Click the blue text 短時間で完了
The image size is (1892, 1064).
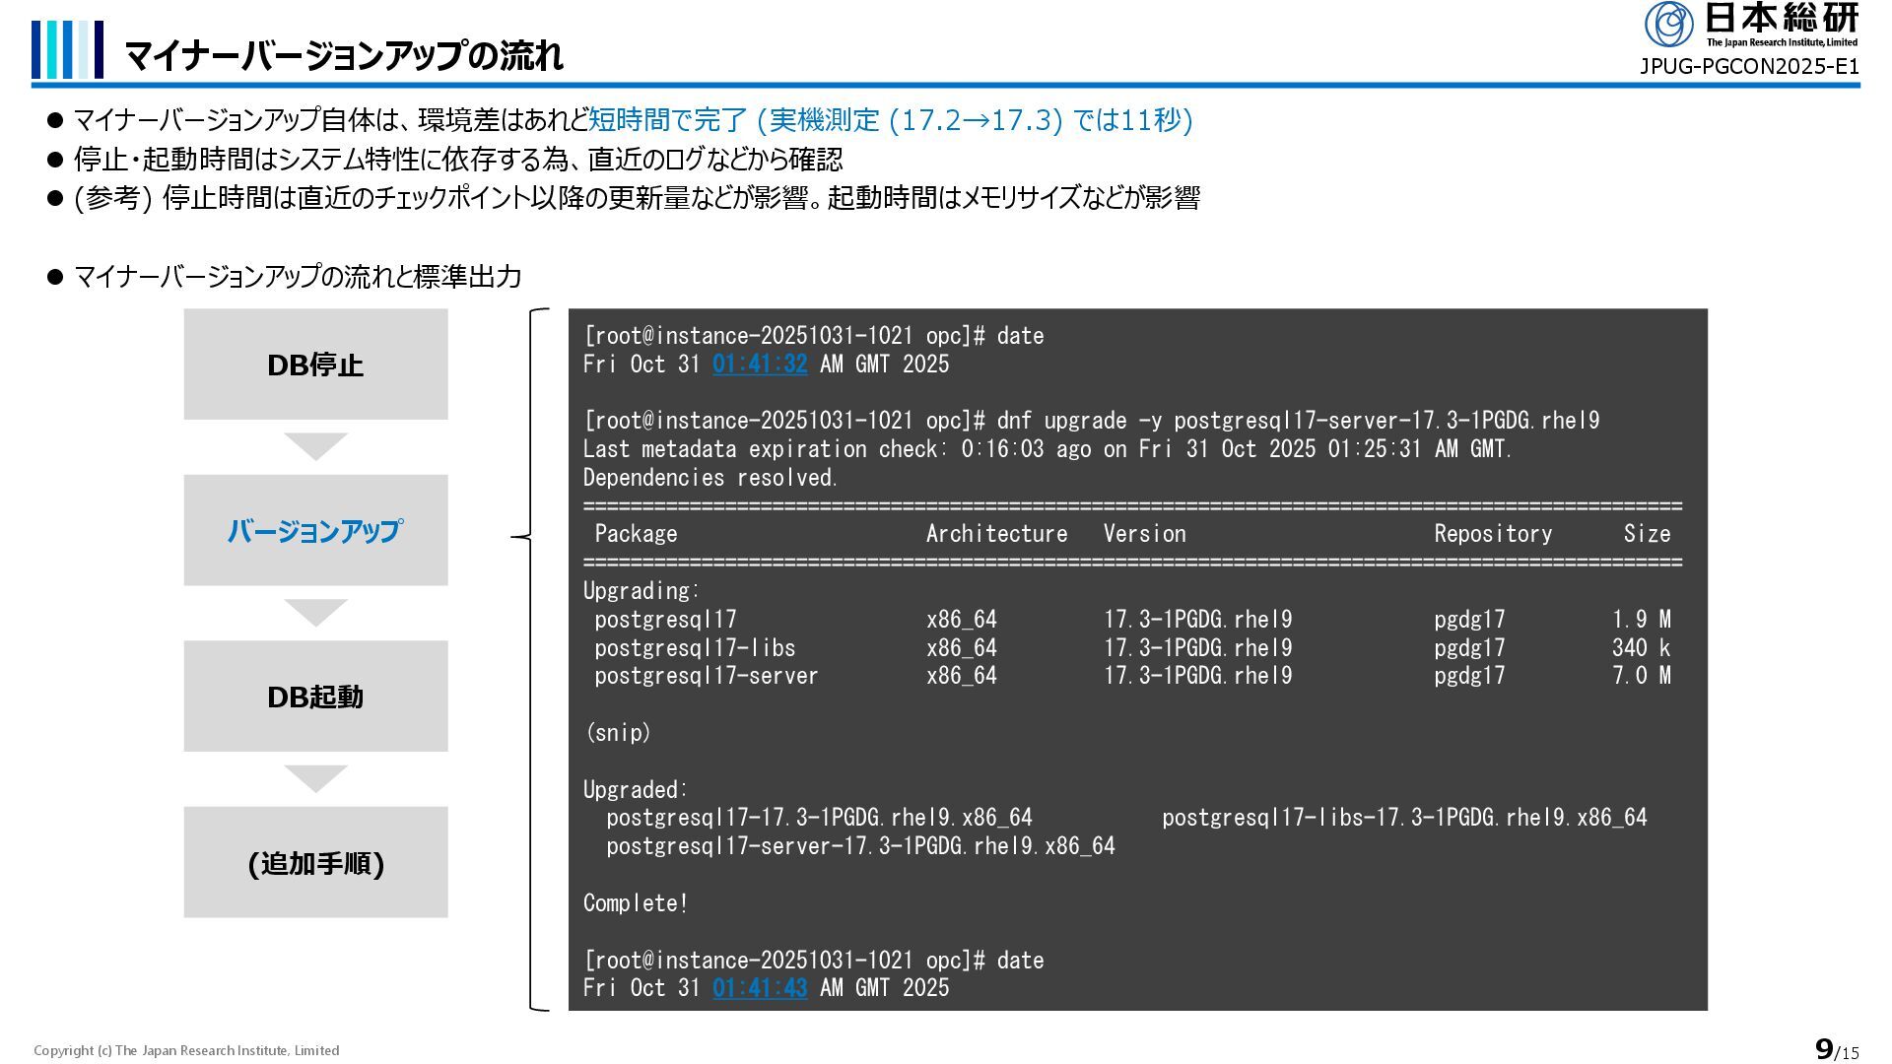[668, 120]
